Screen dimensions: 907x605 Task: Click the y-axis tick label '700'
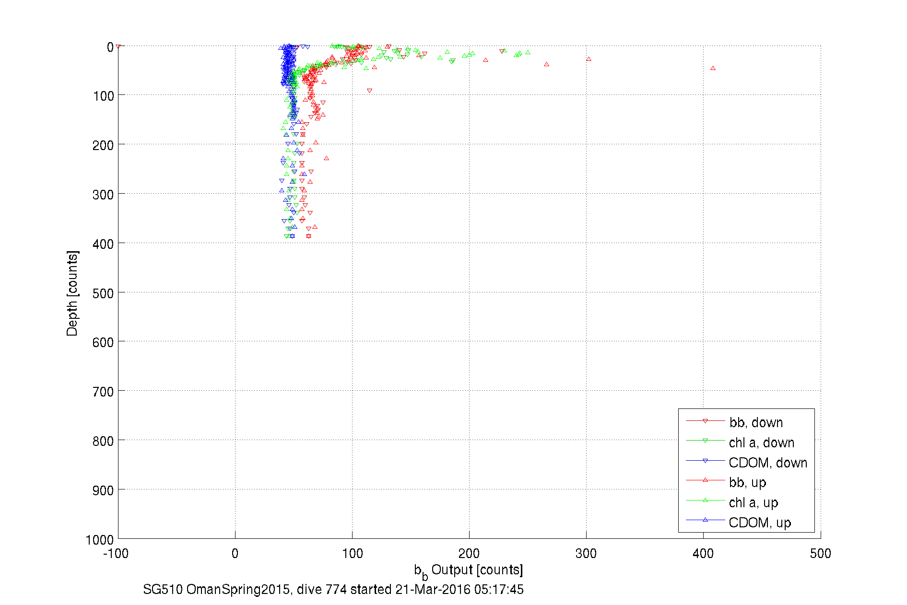pos(103,392)
